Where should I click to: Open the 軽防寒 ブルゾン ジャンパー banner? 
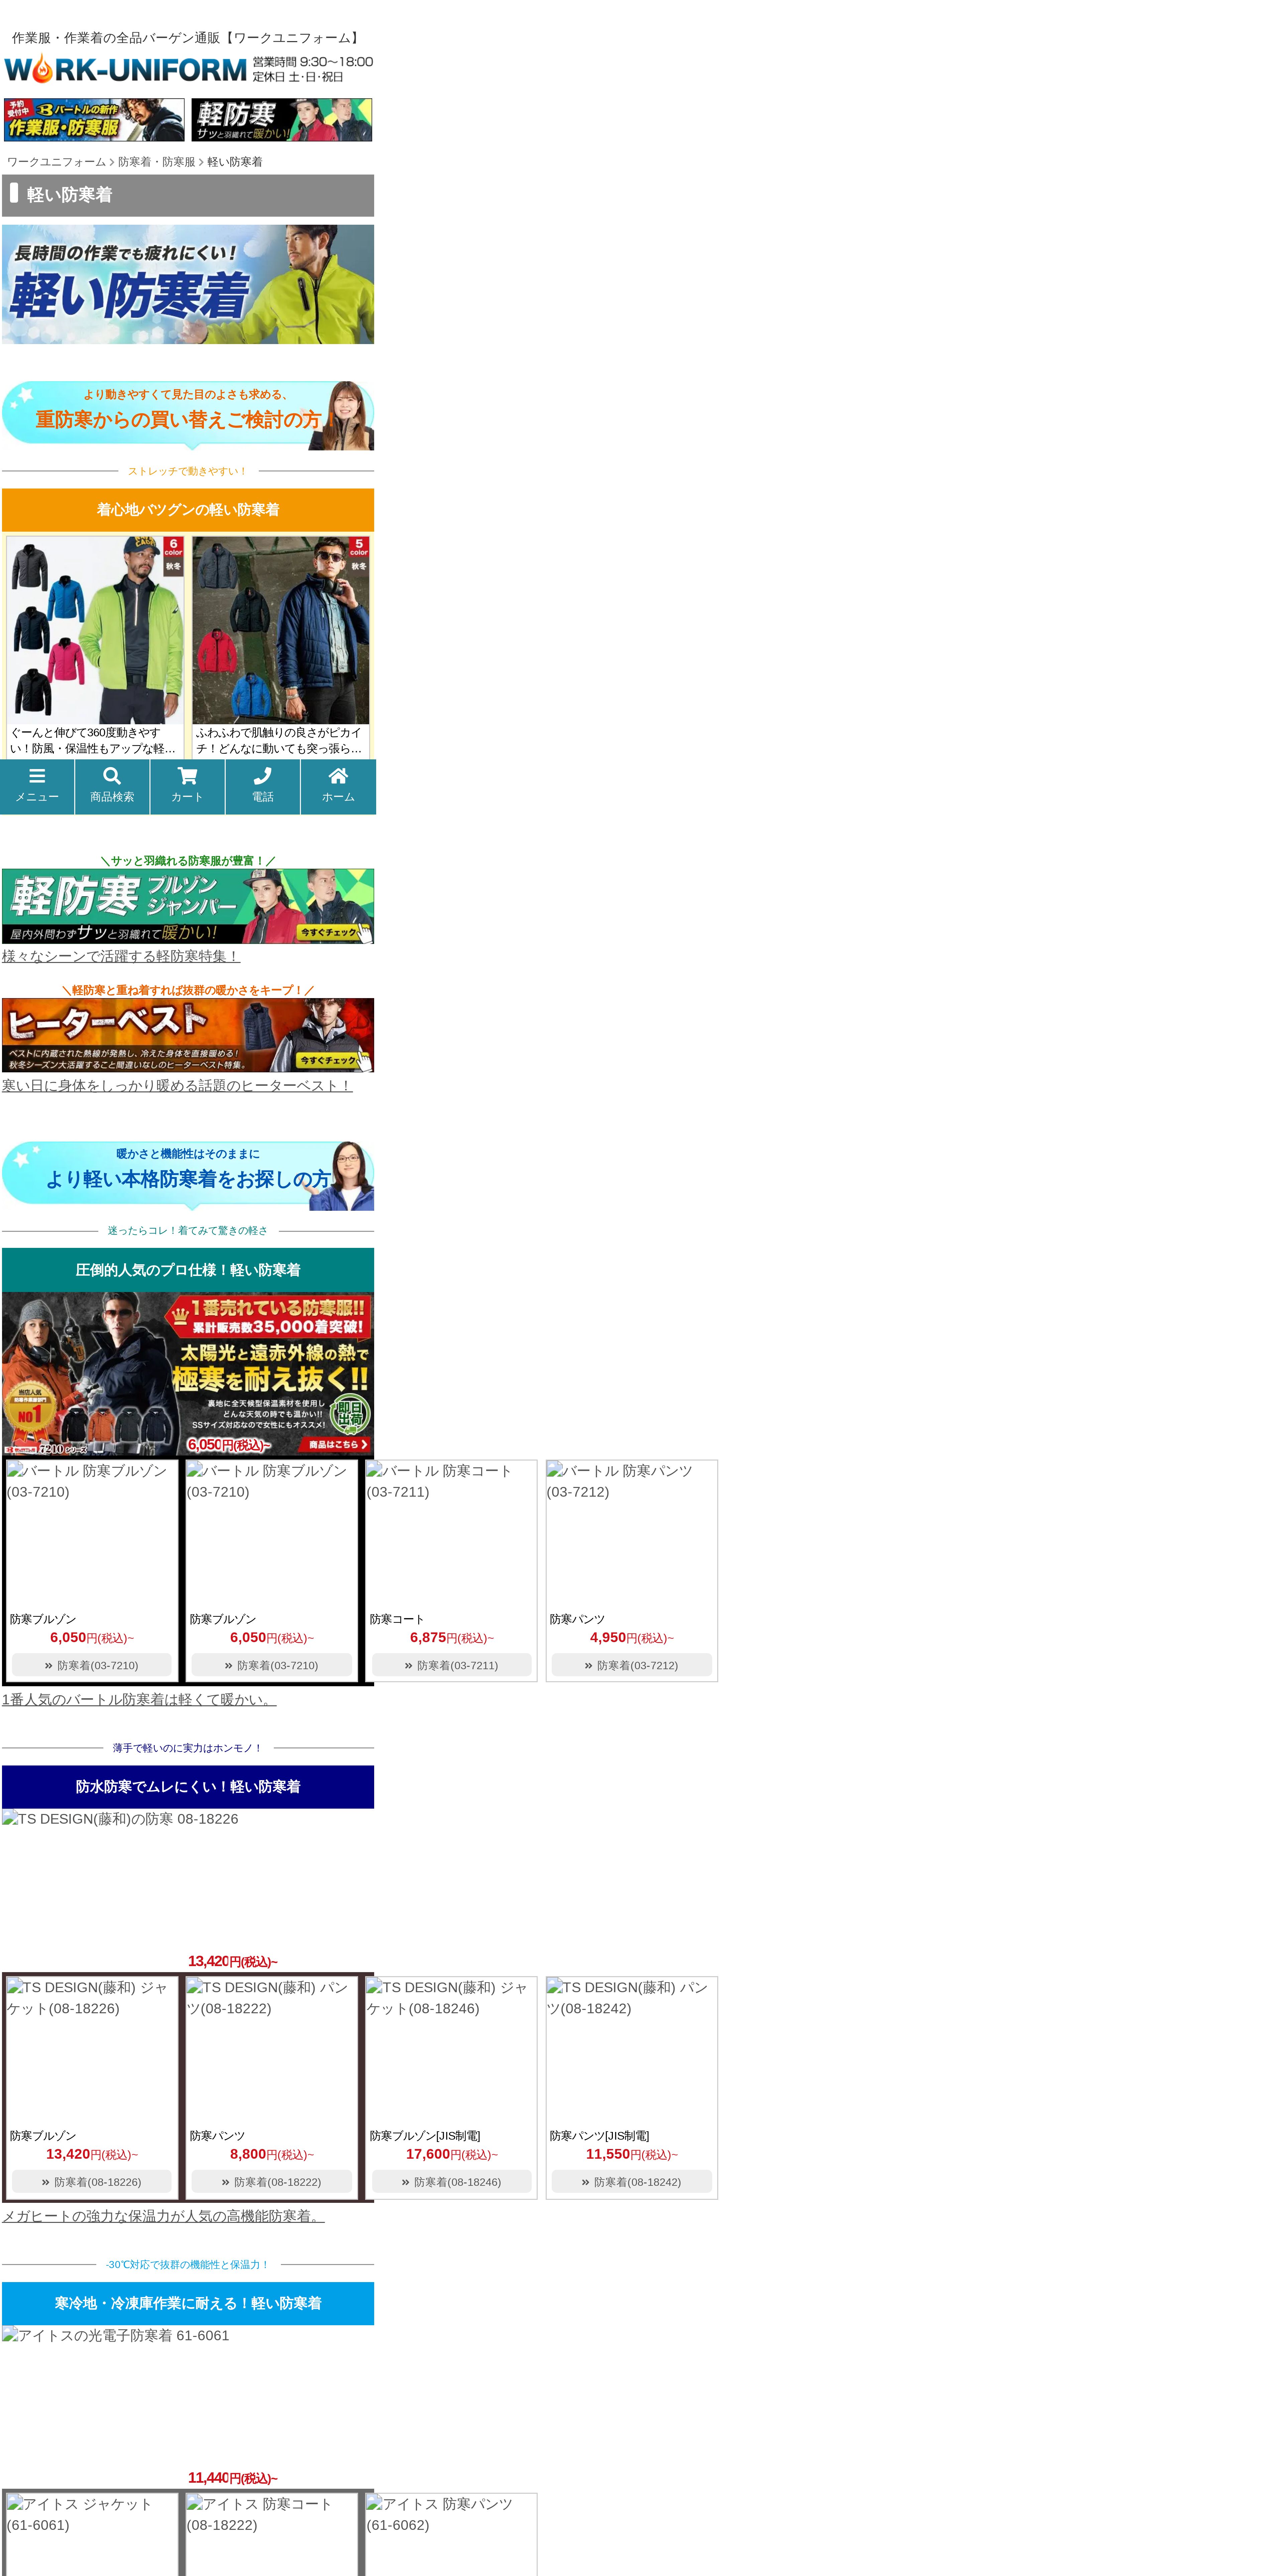(x=188, y=906)
